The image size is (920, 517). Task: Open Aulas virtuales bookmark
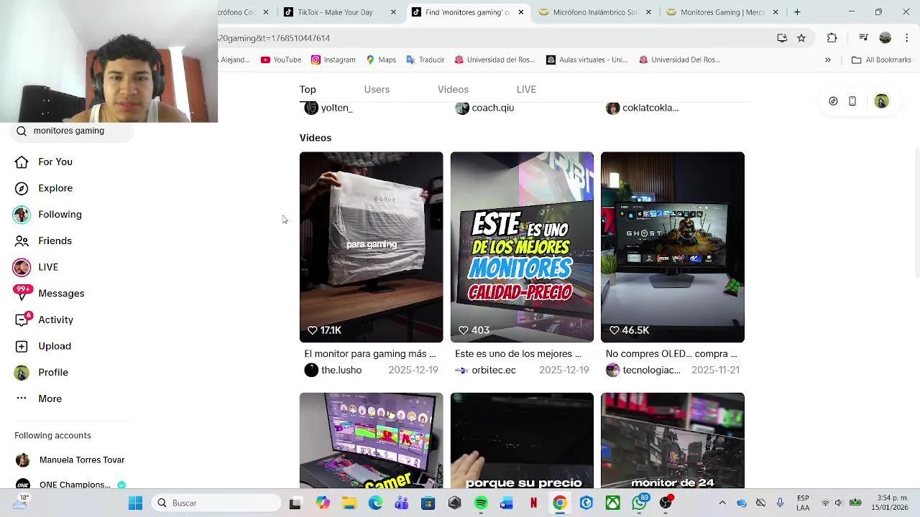tap(587, 60)
